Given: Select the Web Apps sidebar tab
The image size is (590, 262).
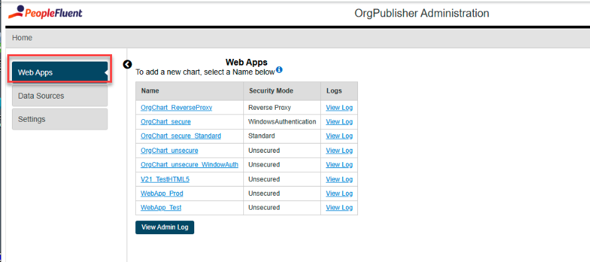Looking at the screenshot, I should coord(60,72).
